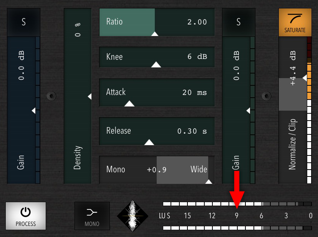Image resolution: width=318 pixels, height=237 pixels.
Task: Click the Ratio value 2.00
Action: (x=197, y=22)
